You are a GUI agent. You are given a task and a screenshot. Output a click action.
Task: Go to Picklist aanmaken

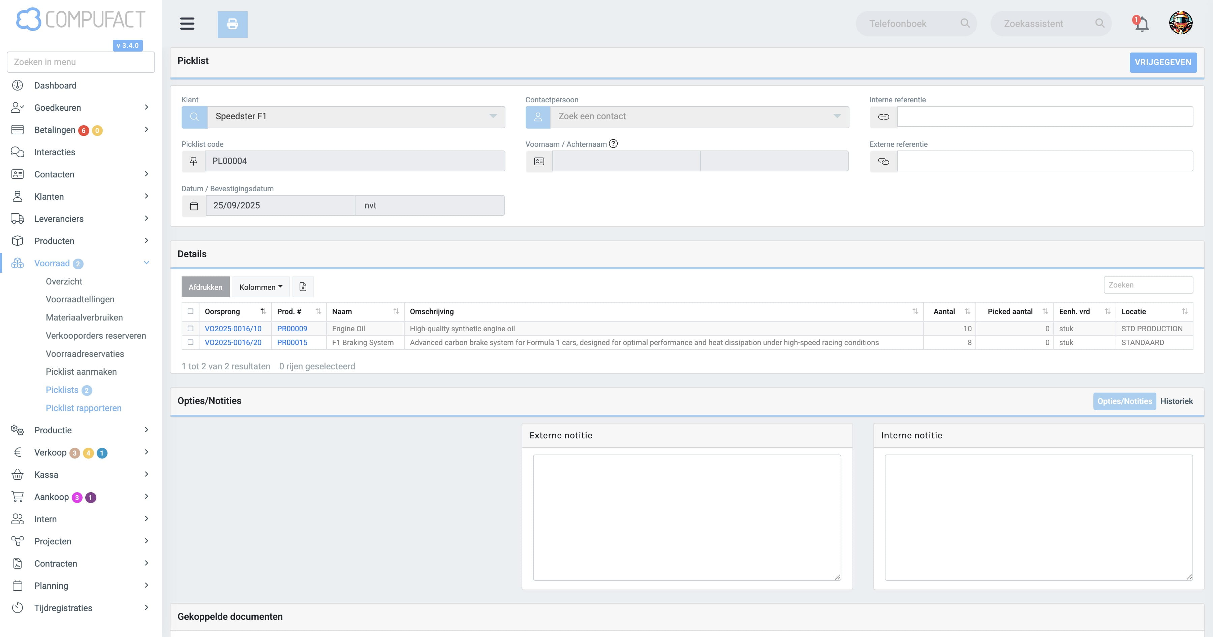pos(81,372)
